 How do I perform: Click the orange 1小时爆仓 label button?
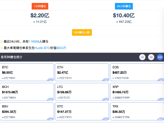[40, 6]
